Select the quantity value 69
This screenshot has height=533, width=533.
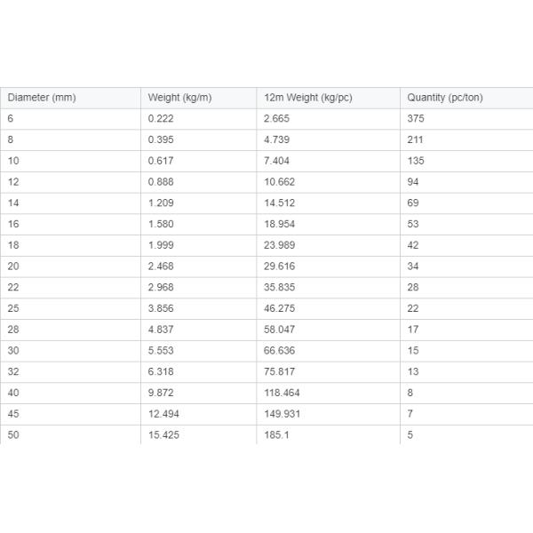click(x=413, y=203)
